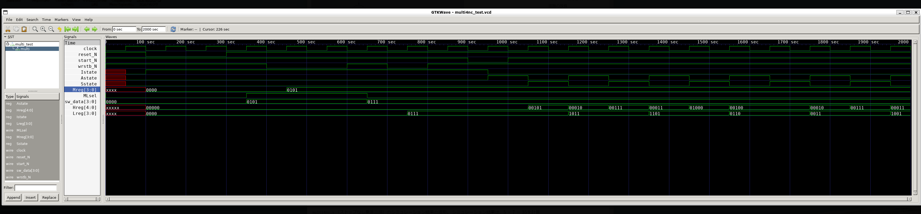Viewport: 921px width, 214px height.
Task: Click the Paste clipboard toolbar icon
Action: click(x=24, y=29)
